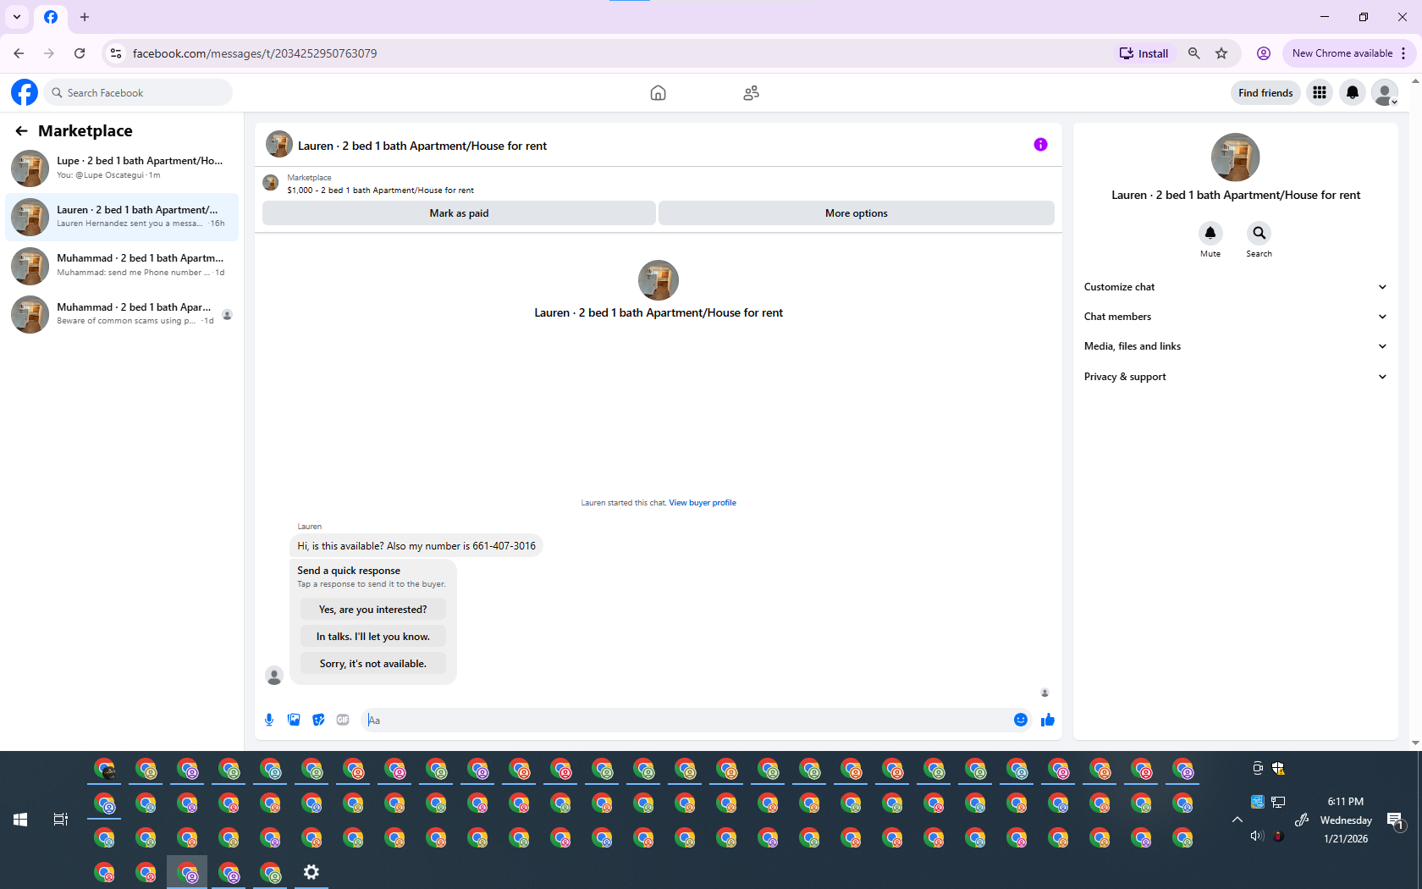Expand the Chat members section
The width and height of the screenshot is (1422, 889).
coord(1236,317)
